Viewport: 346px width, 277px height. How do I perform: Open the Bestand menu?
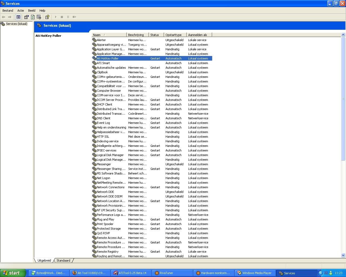(8, 11)
